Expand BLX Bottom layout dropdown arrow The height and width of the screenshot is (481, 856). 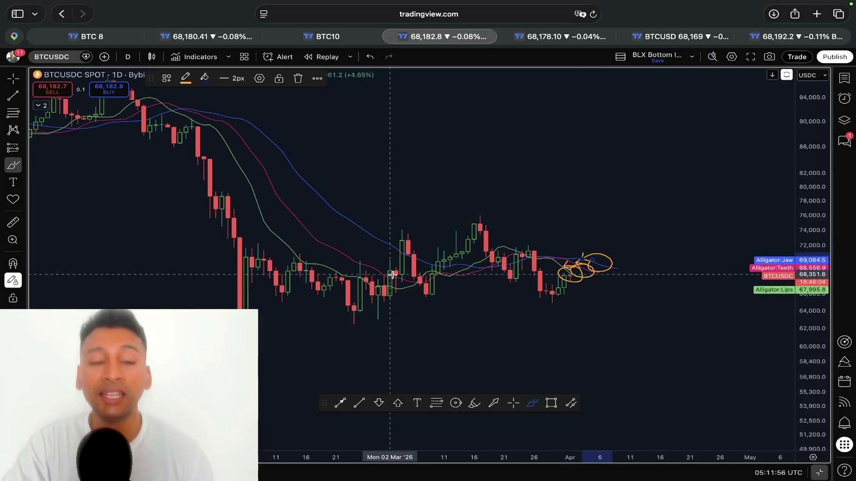(x=692, y=57)
